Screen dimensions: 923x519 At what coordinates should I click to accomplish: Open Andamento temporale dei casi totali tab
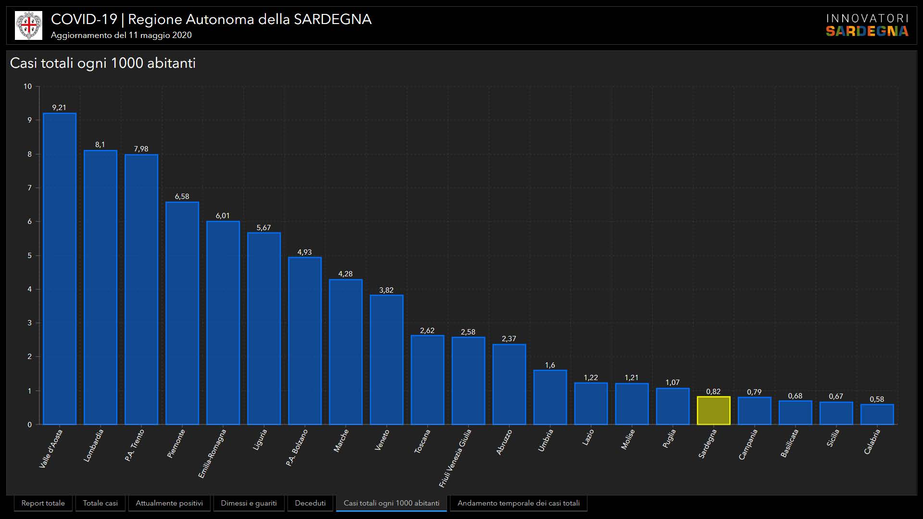(x=518, y=503)
